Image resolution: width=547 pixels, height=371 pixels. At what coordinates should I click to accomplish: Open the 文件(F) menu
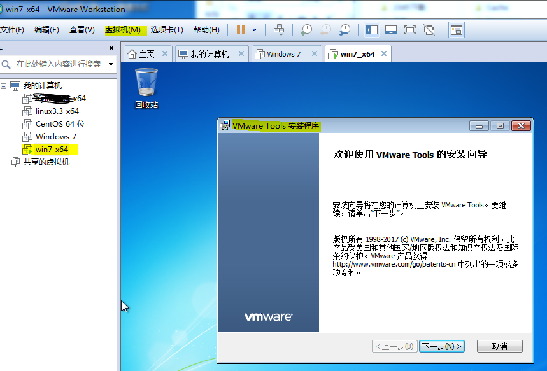[12, 30]
